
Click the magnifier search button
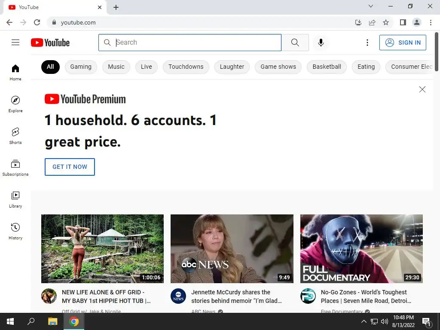tap(295, 43)
